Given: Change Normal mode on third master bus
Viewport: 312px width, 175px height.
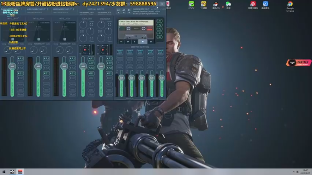Looking at the screenshot, I should [x=140, y=52].
